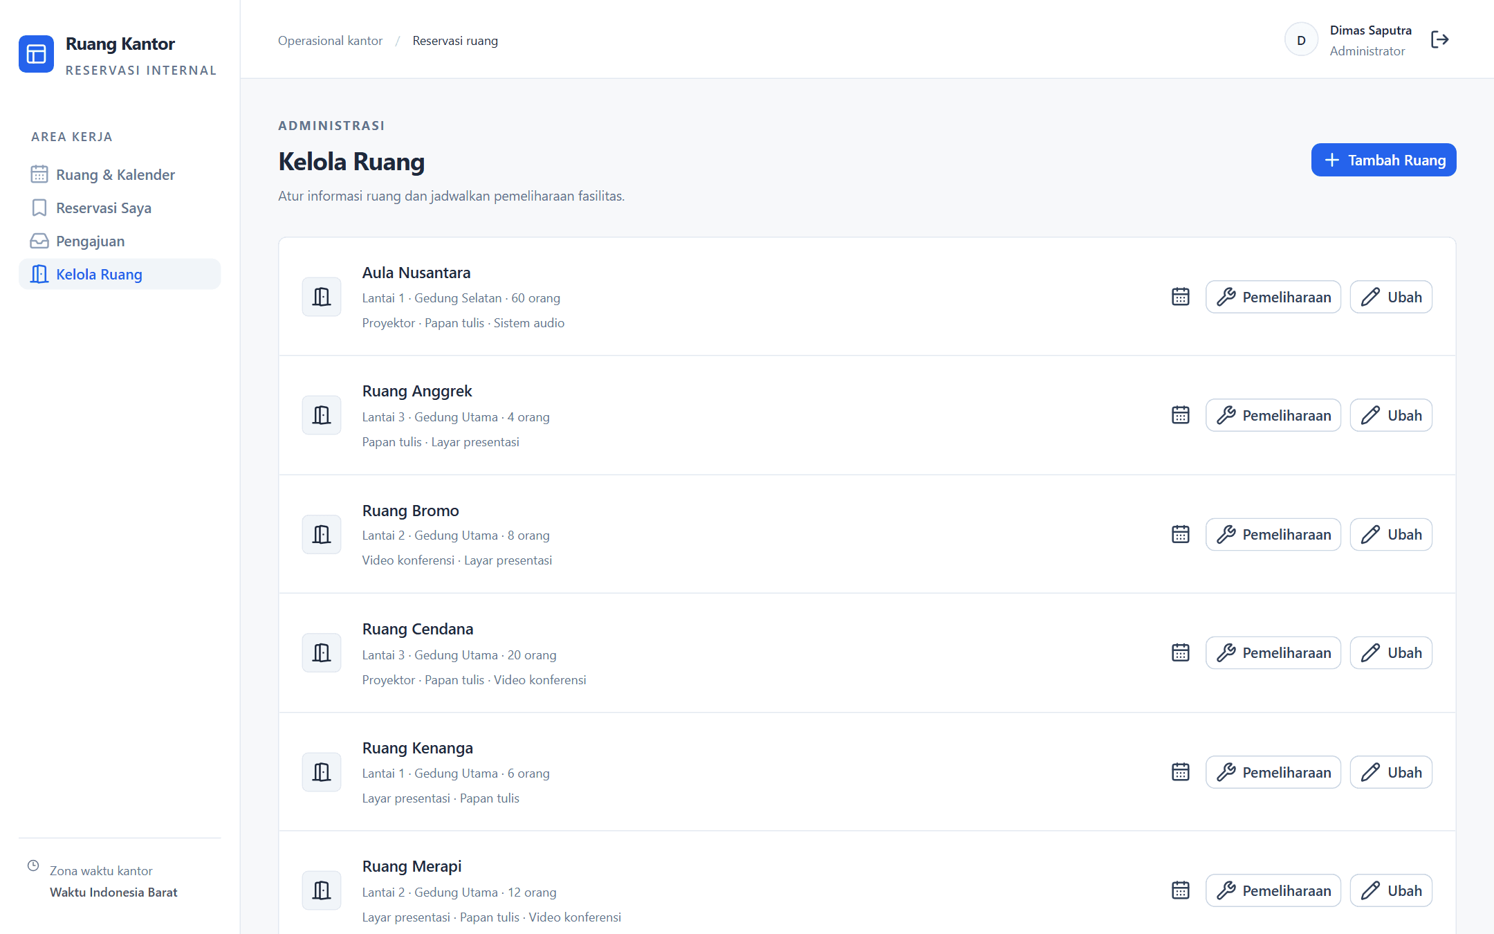
Task: Click the door icon of Ruang Cendana
Action: (x=322, y=652)
